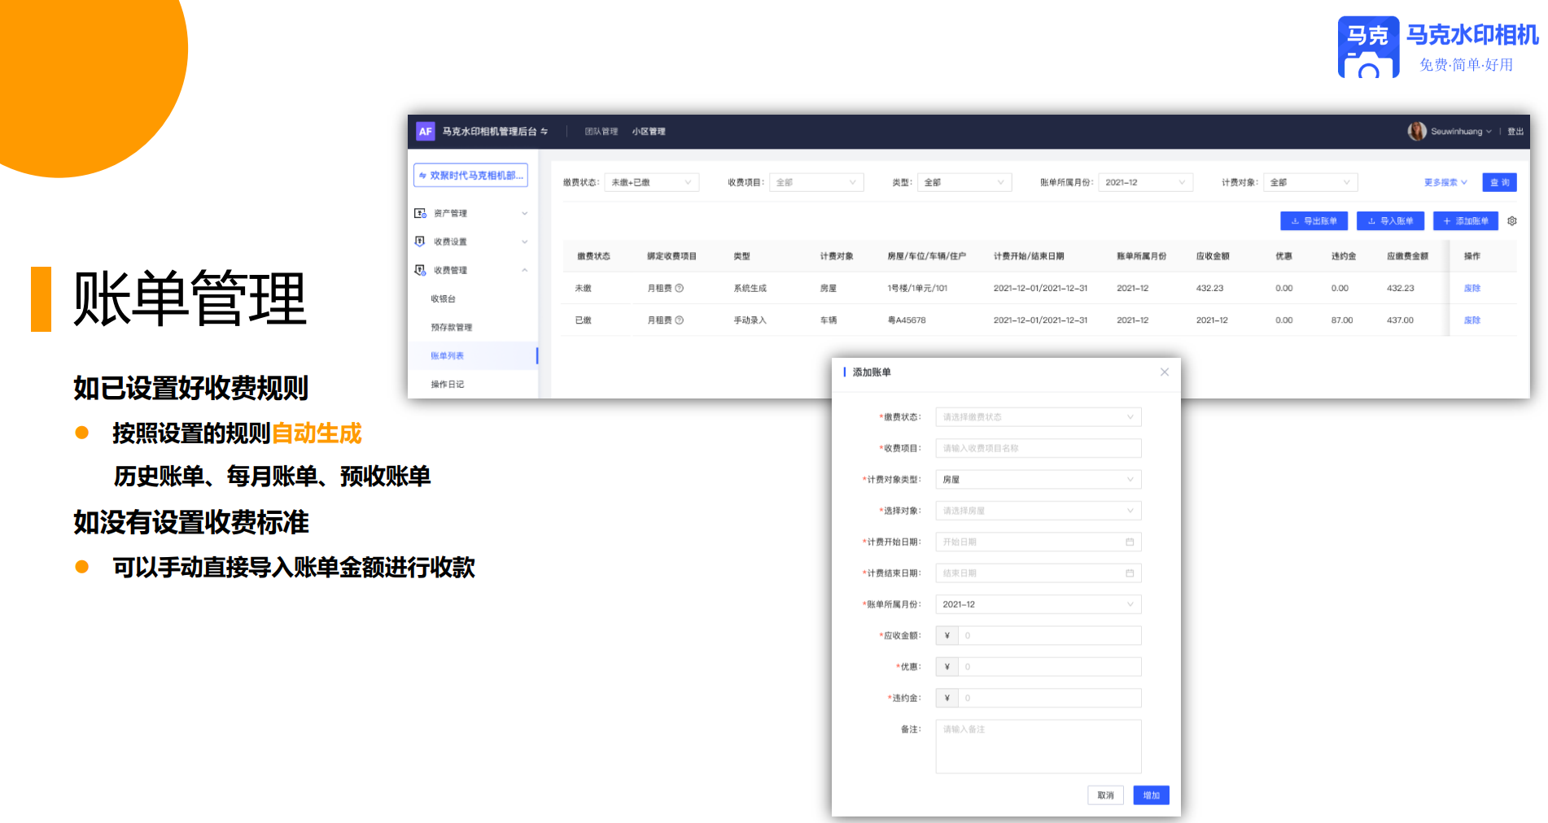Open 计费对象类型 dropdown showing 房屋

1039,480
